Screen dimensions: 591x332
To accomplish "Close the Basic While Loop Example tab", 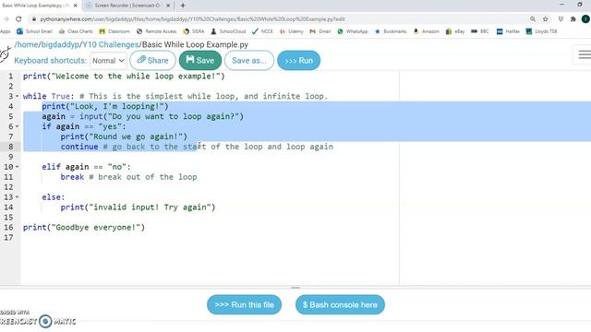I will point(75,6).
